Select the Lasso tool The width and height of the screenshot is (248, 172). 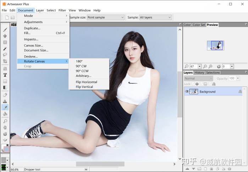click(5, 55)
